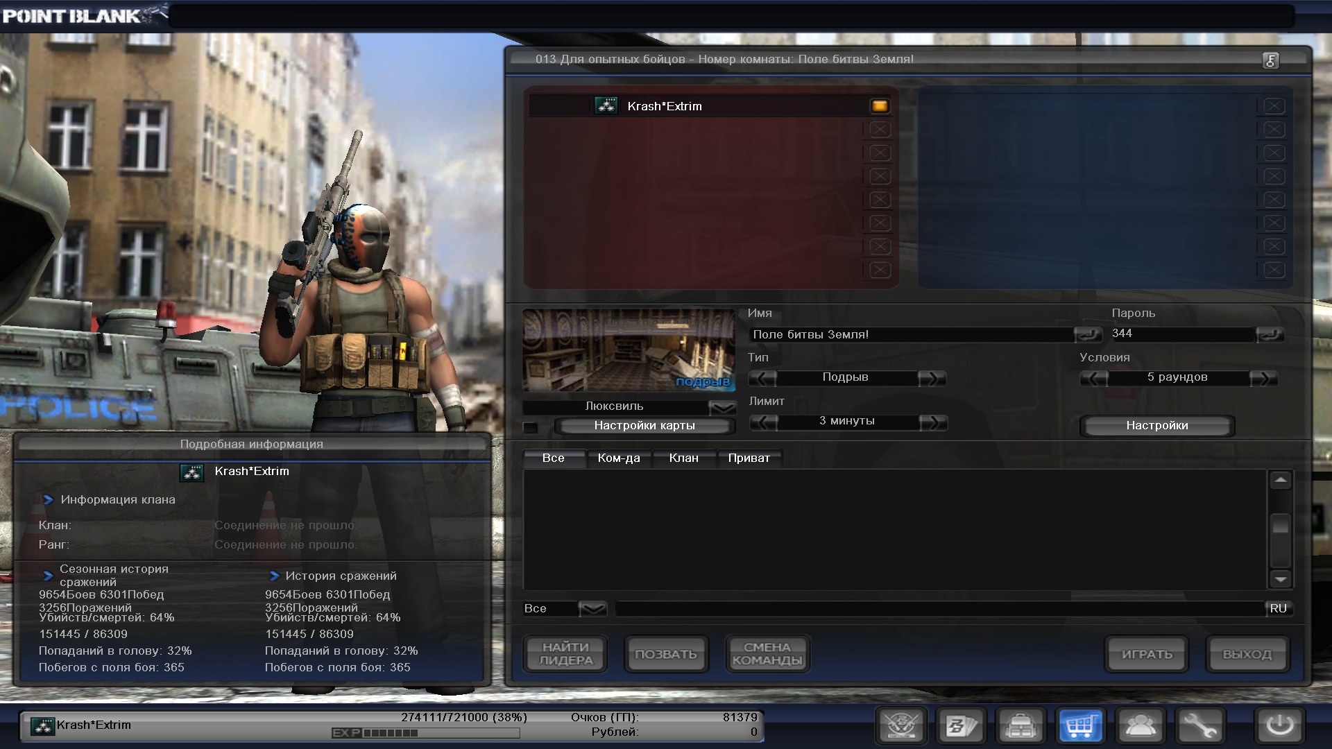The height and width of the screenshot is (749, 1332).
Task: Open the Все chat channel dropdown
Action: (x=592, y=609)
